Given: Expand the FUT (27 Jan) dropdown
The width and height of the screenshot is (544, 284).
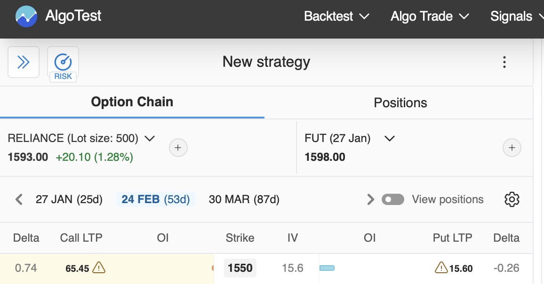Looking at the screenshot, I should (x=389, y=138).
